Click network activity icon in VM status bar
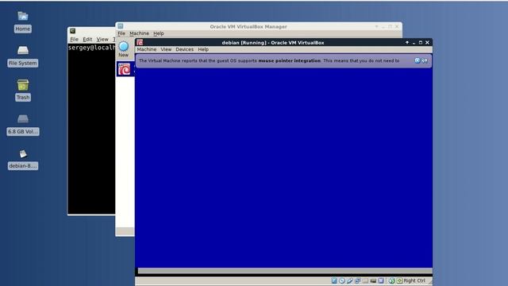Image resolution: width=508 pixels, height=286 pixels. click(x=357, y=280)
